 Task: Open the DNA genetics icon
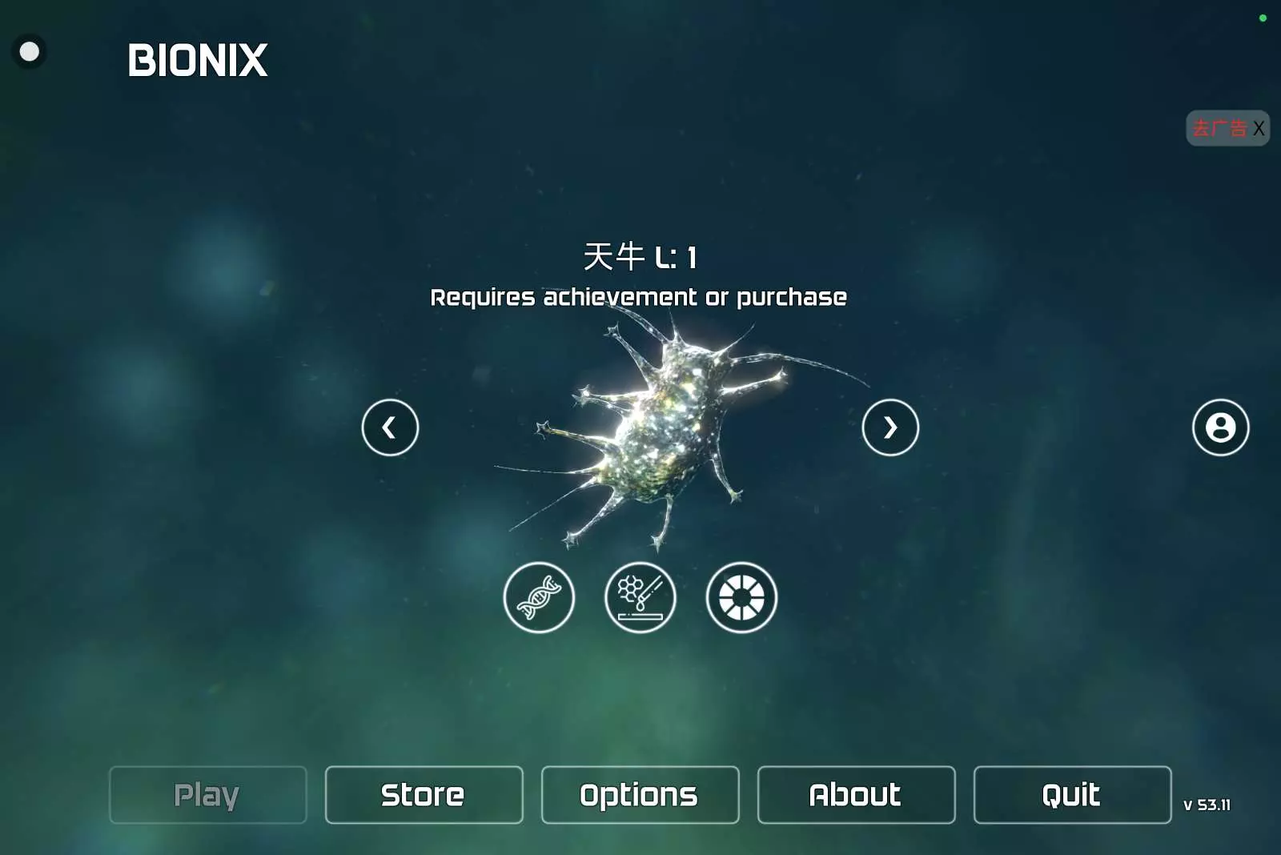[x=539, y=597]
